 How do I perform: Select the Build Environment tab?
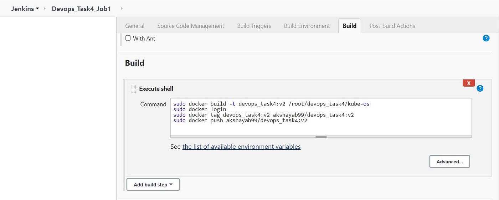(307, 26)
